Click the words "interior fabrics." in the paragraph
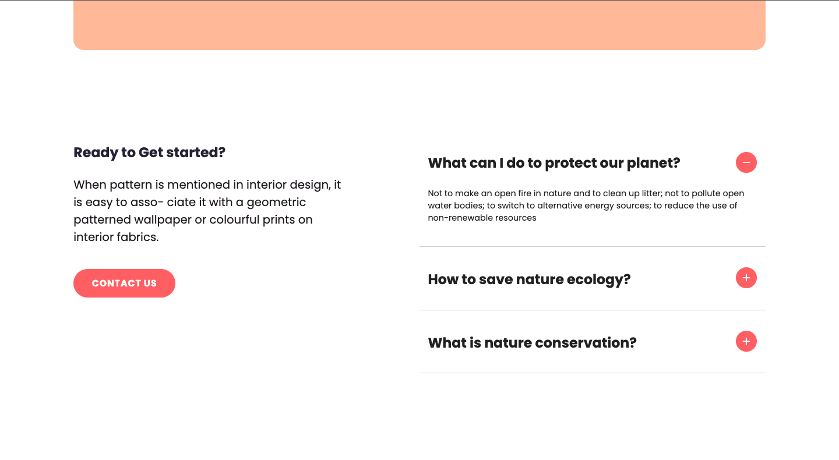 coord(116,237)
